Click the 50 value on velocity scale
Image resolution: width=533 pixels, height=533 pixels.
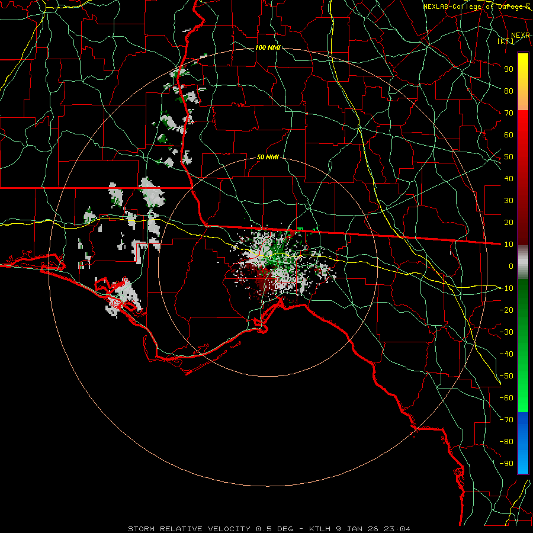pyautogui.click(x=509, y=157)
